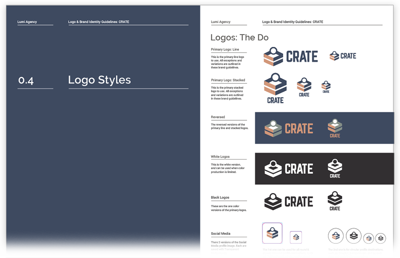The image size is (400, 258).
Task: Select the black stacked CRATE logo
Action: 334,201
